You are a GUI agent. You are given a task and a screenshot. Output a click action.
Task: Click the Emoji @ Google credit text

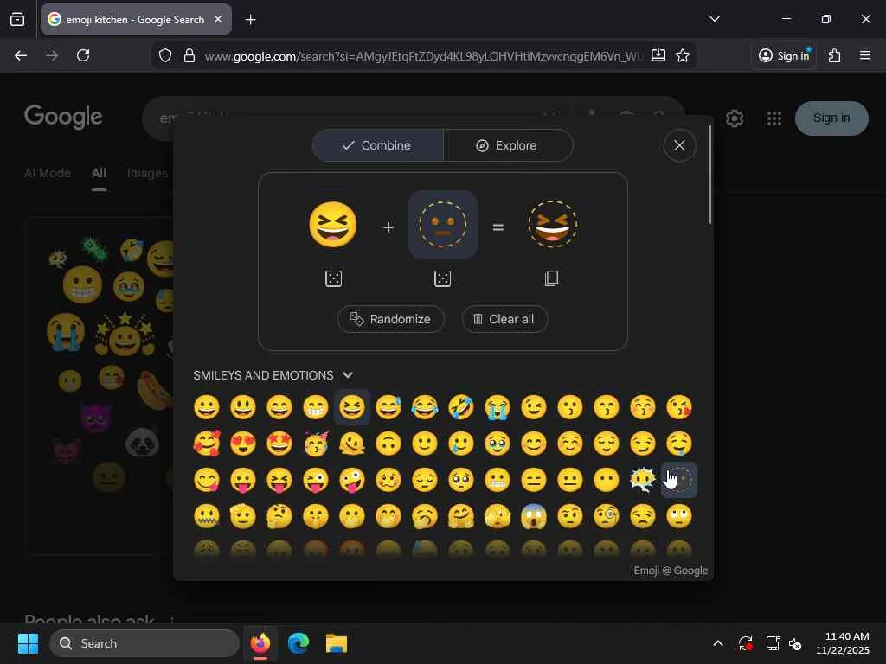pos(671,571)
